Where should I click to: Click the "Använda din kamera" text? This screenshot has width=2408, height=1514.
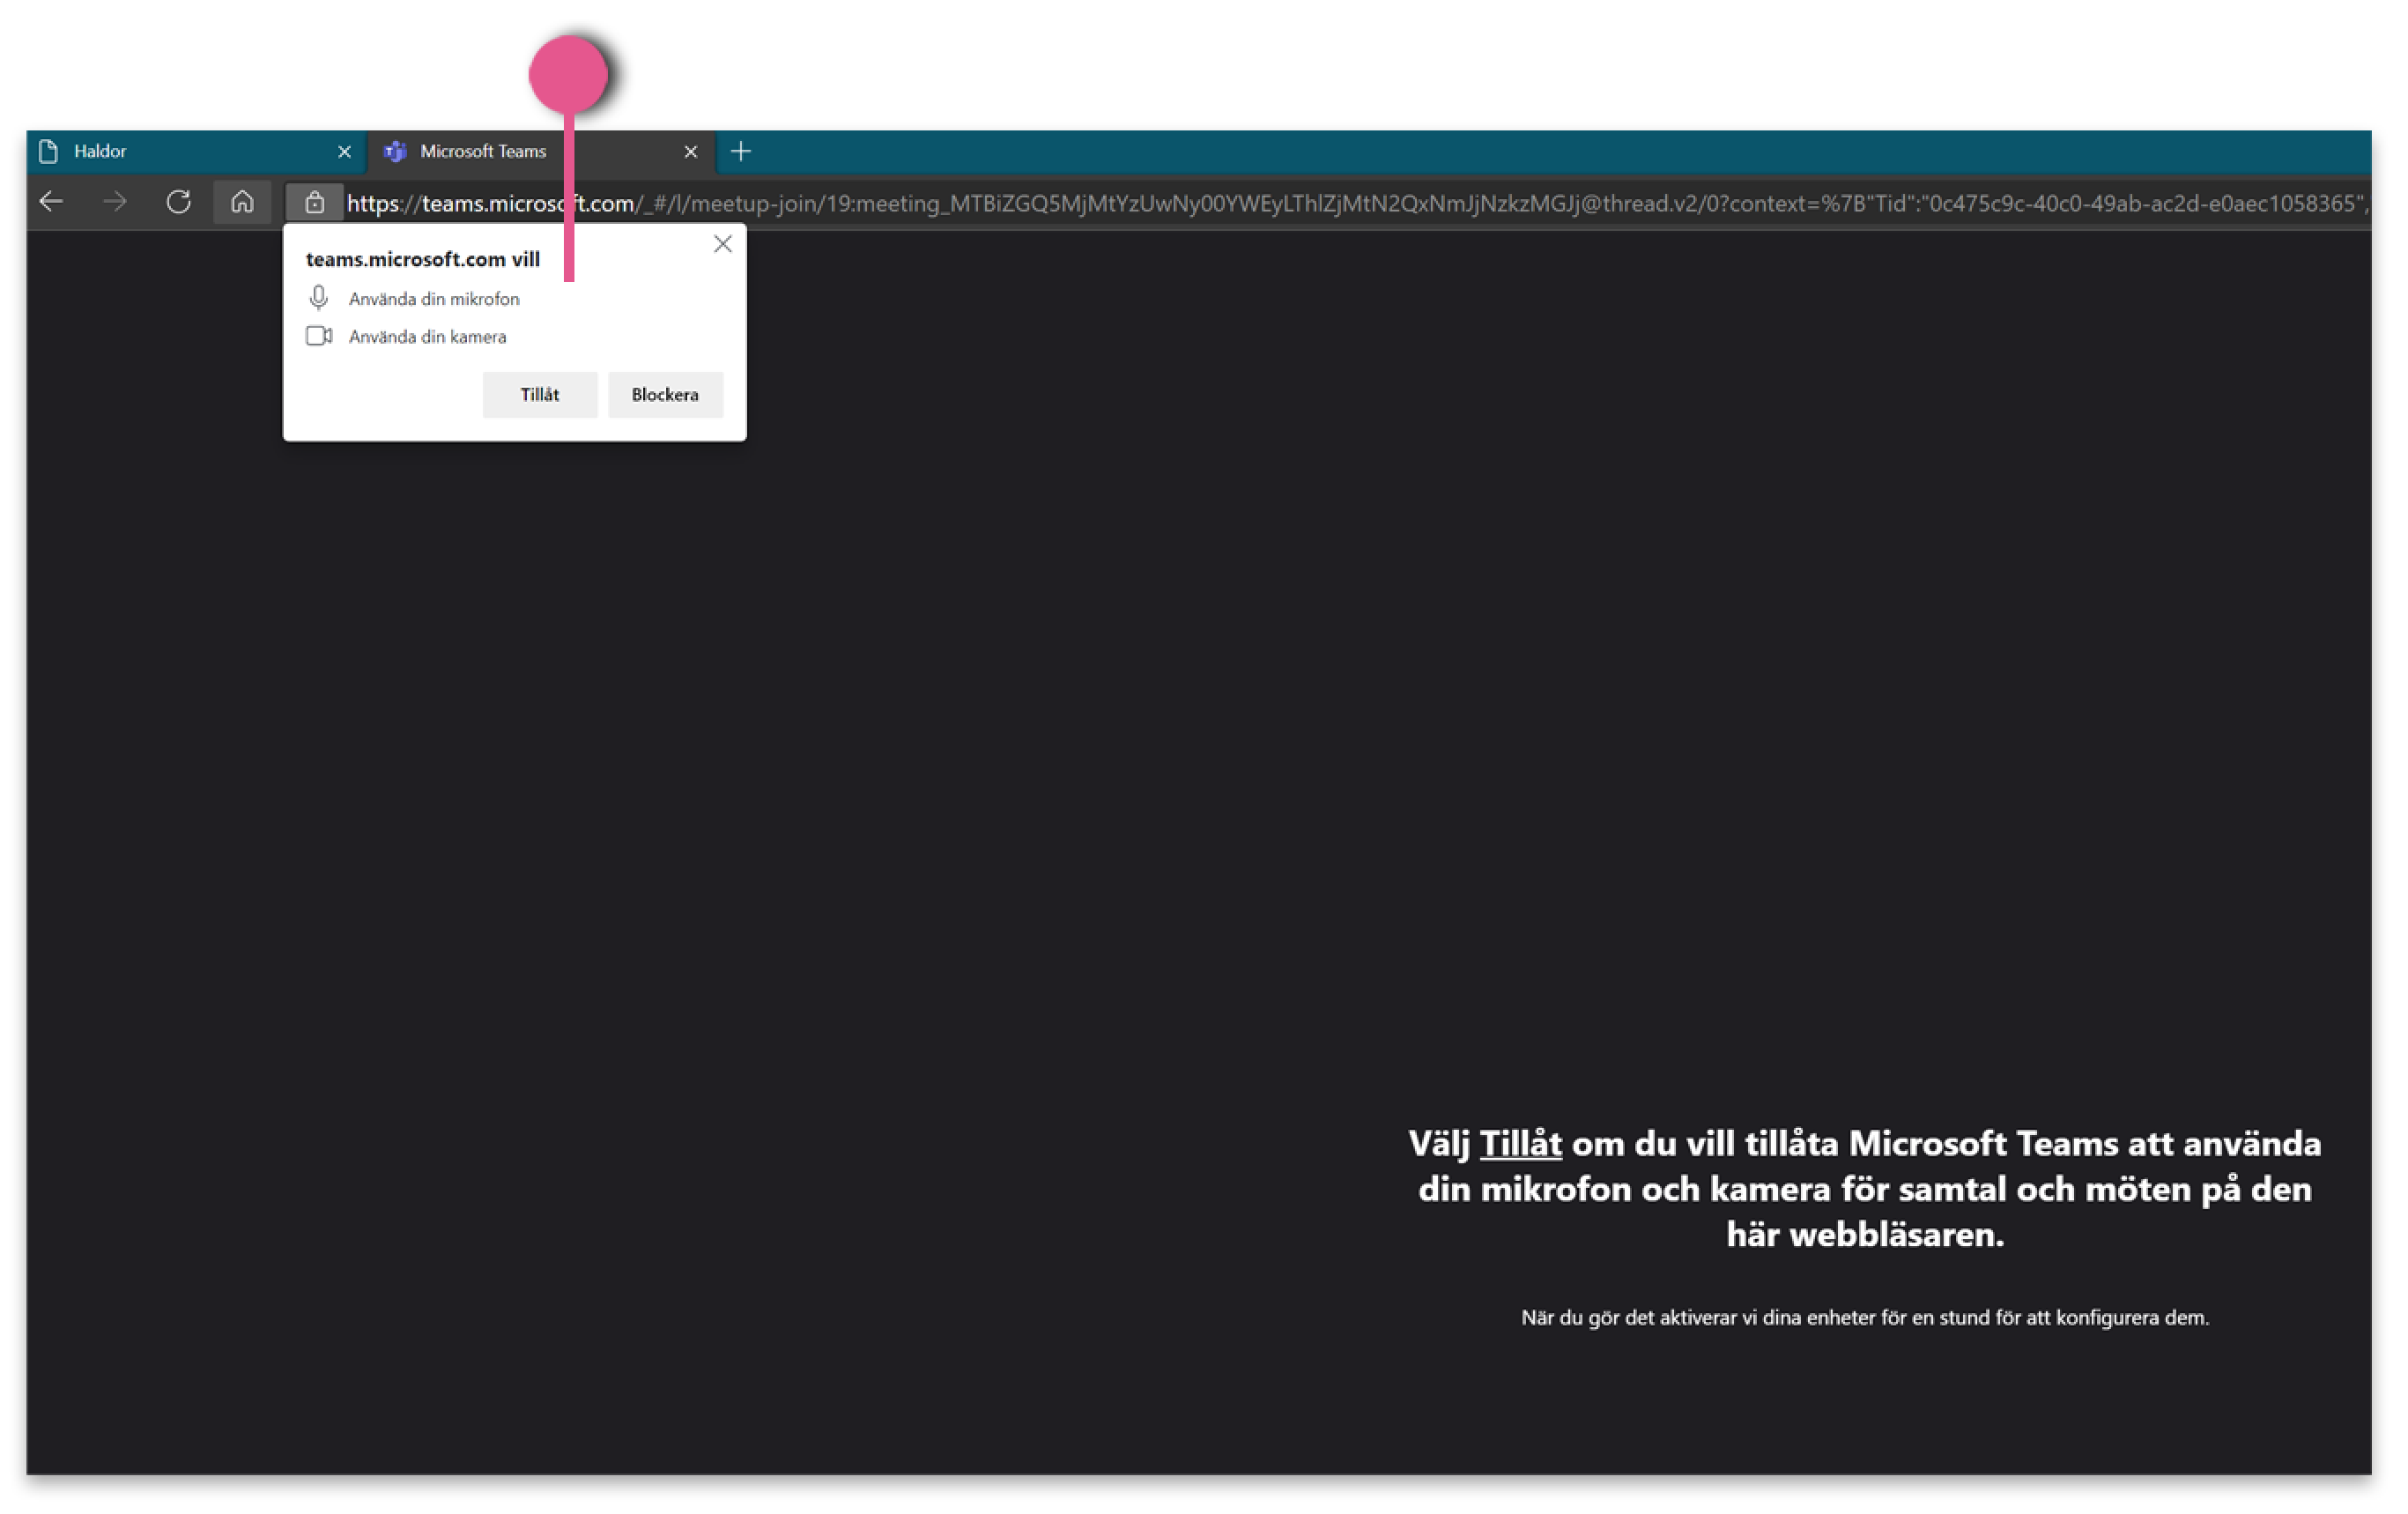point(427,337)
